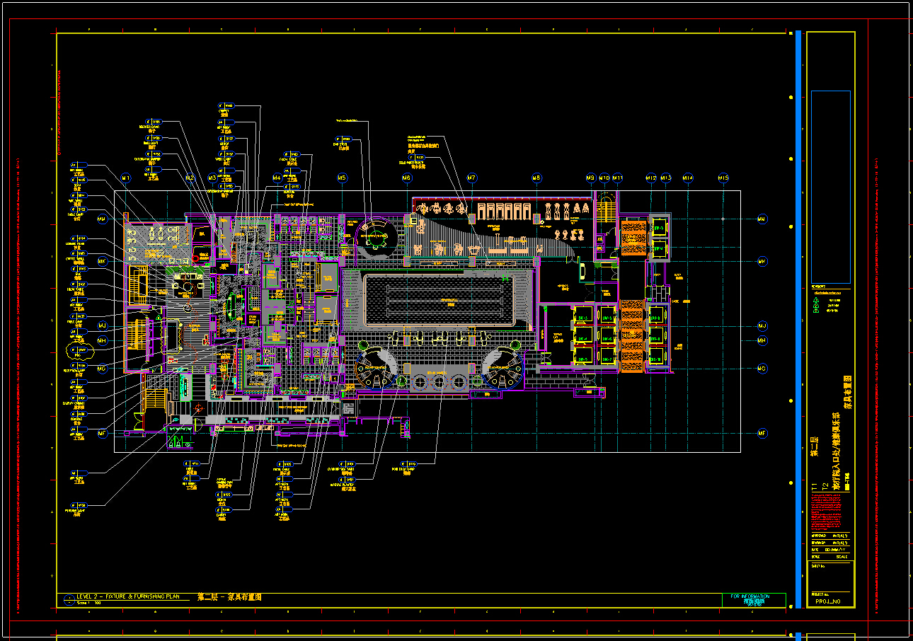Click the MF bubble on the right edge

[762, 433]
